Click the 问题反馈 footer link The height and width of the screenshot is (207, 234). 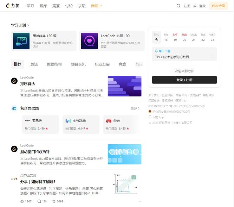pos(154,101)
